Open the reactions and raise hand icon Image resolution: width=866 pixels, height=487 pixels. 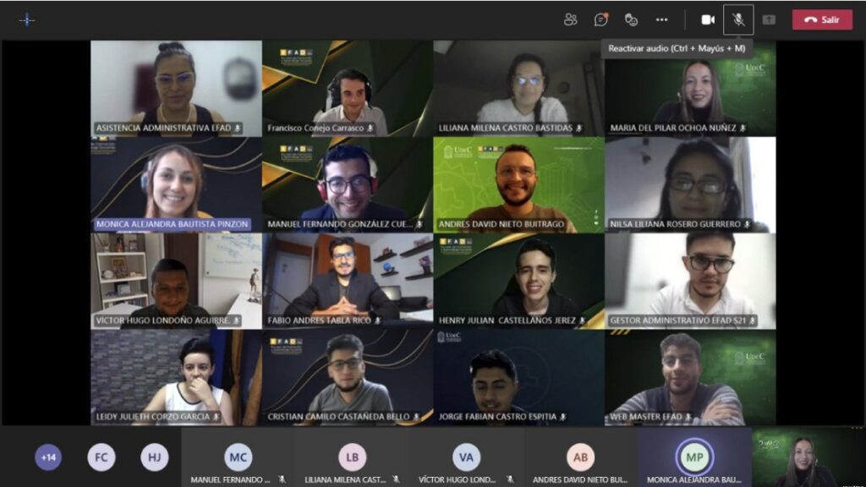pyautogui.click(x=631, y=20)
